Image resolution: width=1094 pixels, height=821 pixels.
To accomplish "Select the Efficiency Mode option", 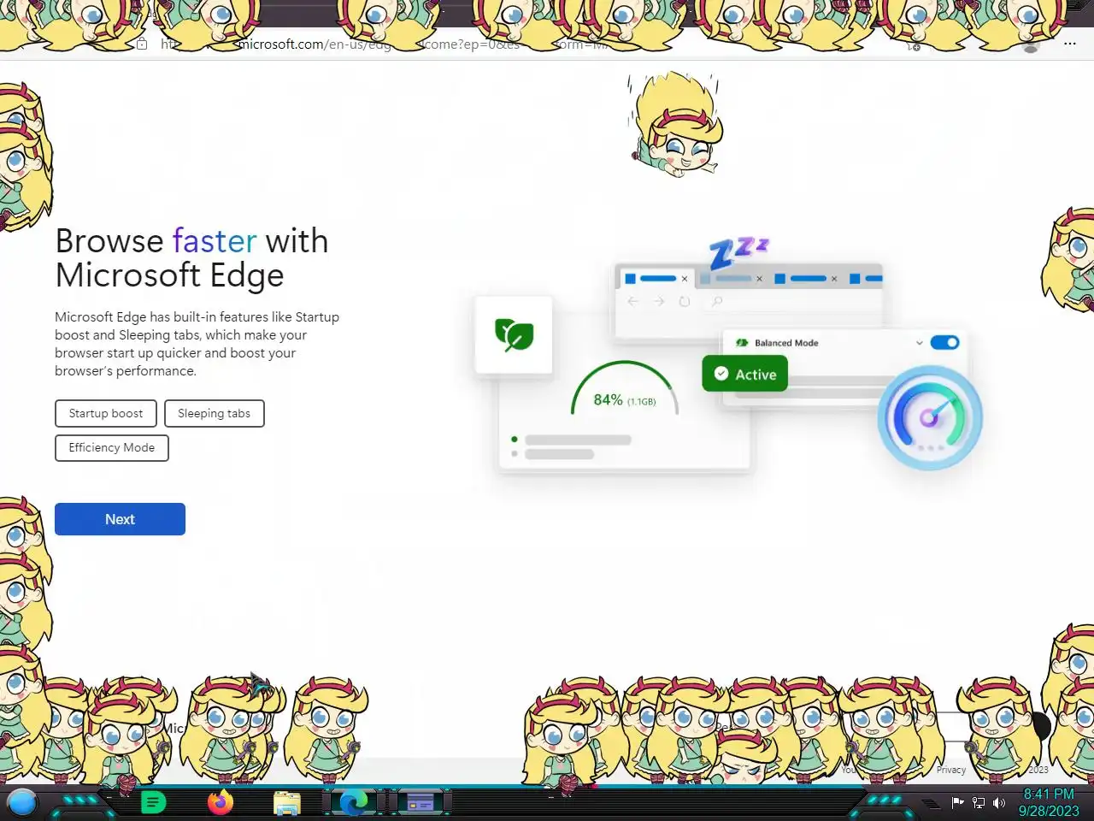I will 112,447.
